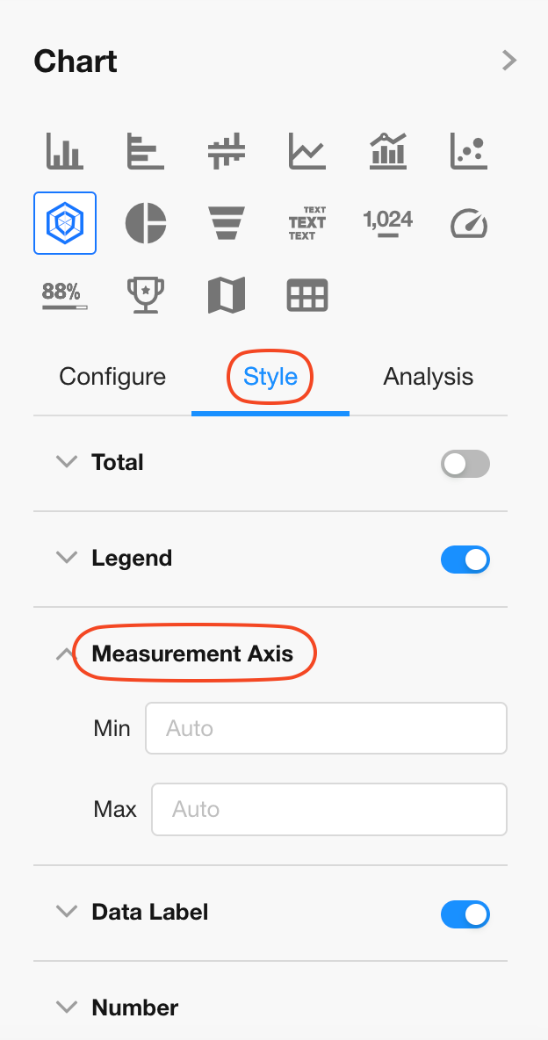The width and height of the screenshot is (548, 1040).
Task: Select the pivot table chart icon
Action: pyautogui.click(x=306, y=295)
